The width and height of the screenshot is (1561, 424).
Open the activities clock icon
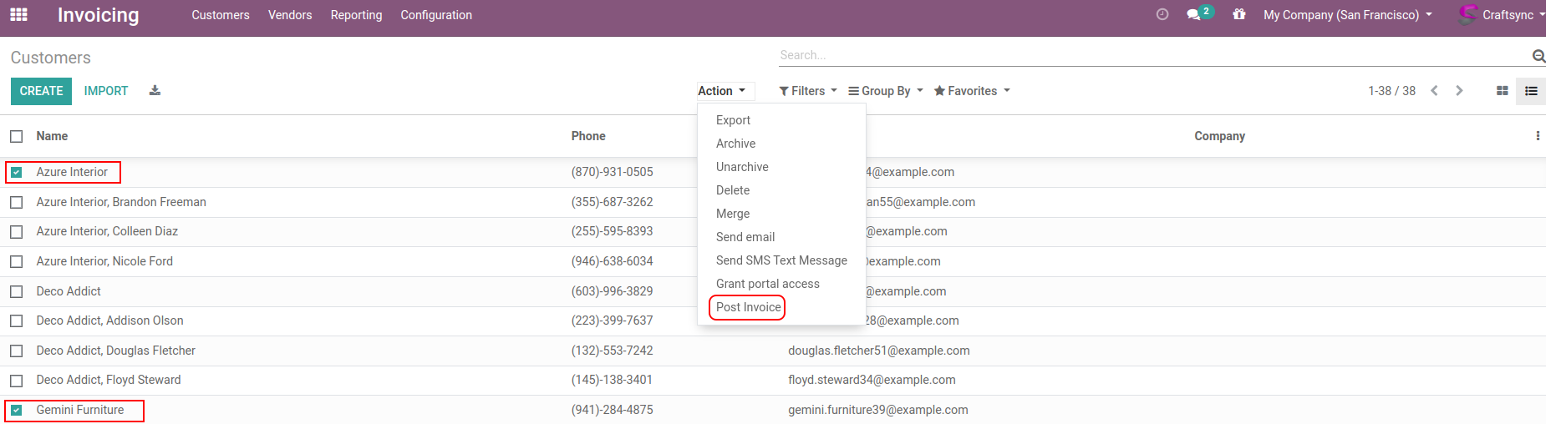[x=1162, y=14]
